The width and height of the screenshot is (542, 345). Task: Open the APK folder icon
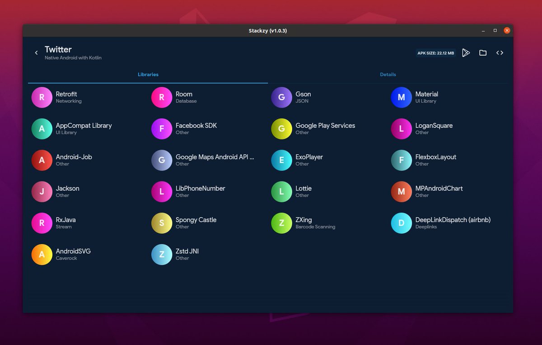(x=483, y=53)
